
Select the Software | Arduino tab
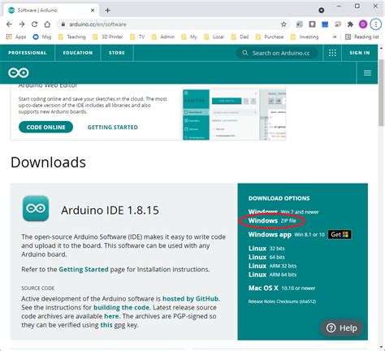click(x=51, y=11)
